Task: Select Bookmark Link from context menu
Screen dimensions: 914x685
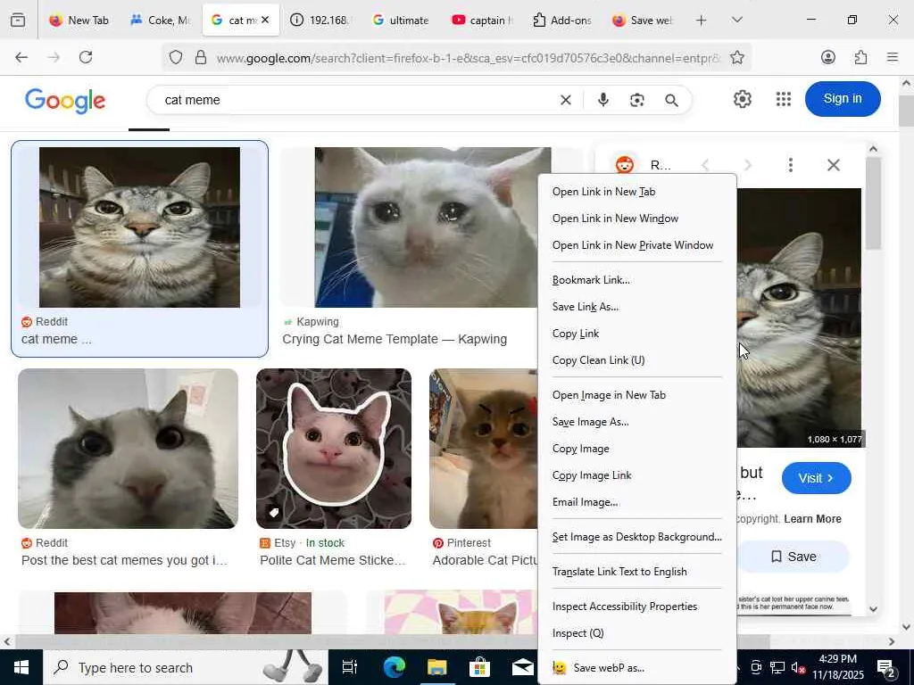Action: point(637,280)
